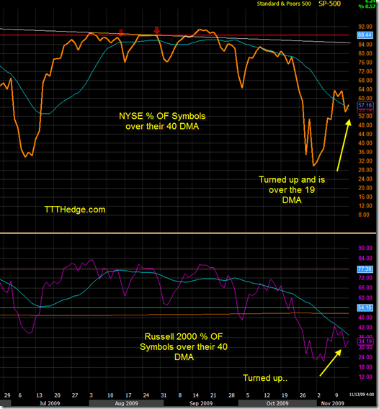
Task: Click date label 28 on time axis
Action: point(231,395)
